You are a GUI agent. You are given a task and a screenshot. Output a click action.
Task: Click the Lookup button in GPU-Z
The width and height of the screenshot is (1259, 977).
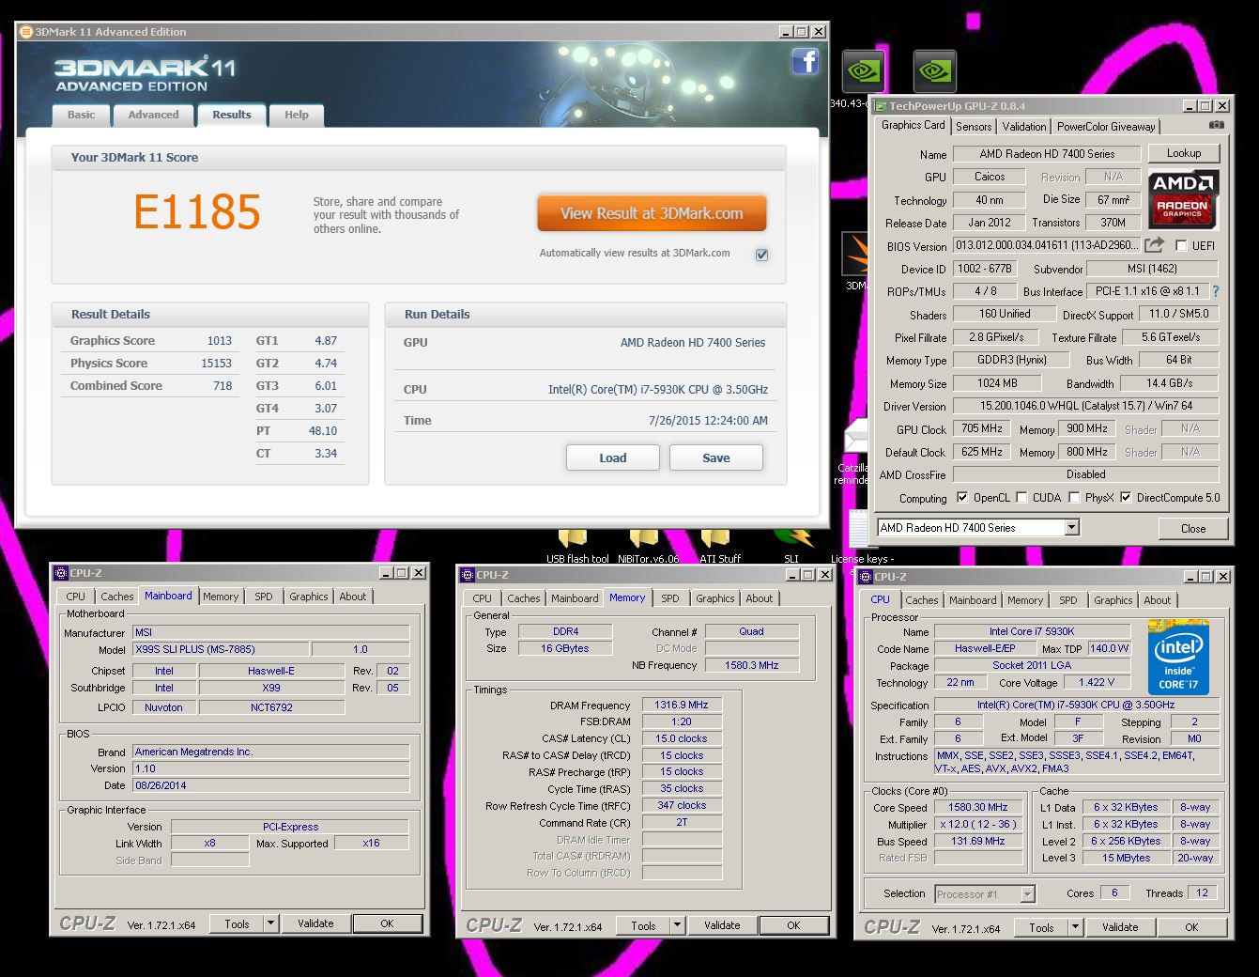click(1184, 153)
